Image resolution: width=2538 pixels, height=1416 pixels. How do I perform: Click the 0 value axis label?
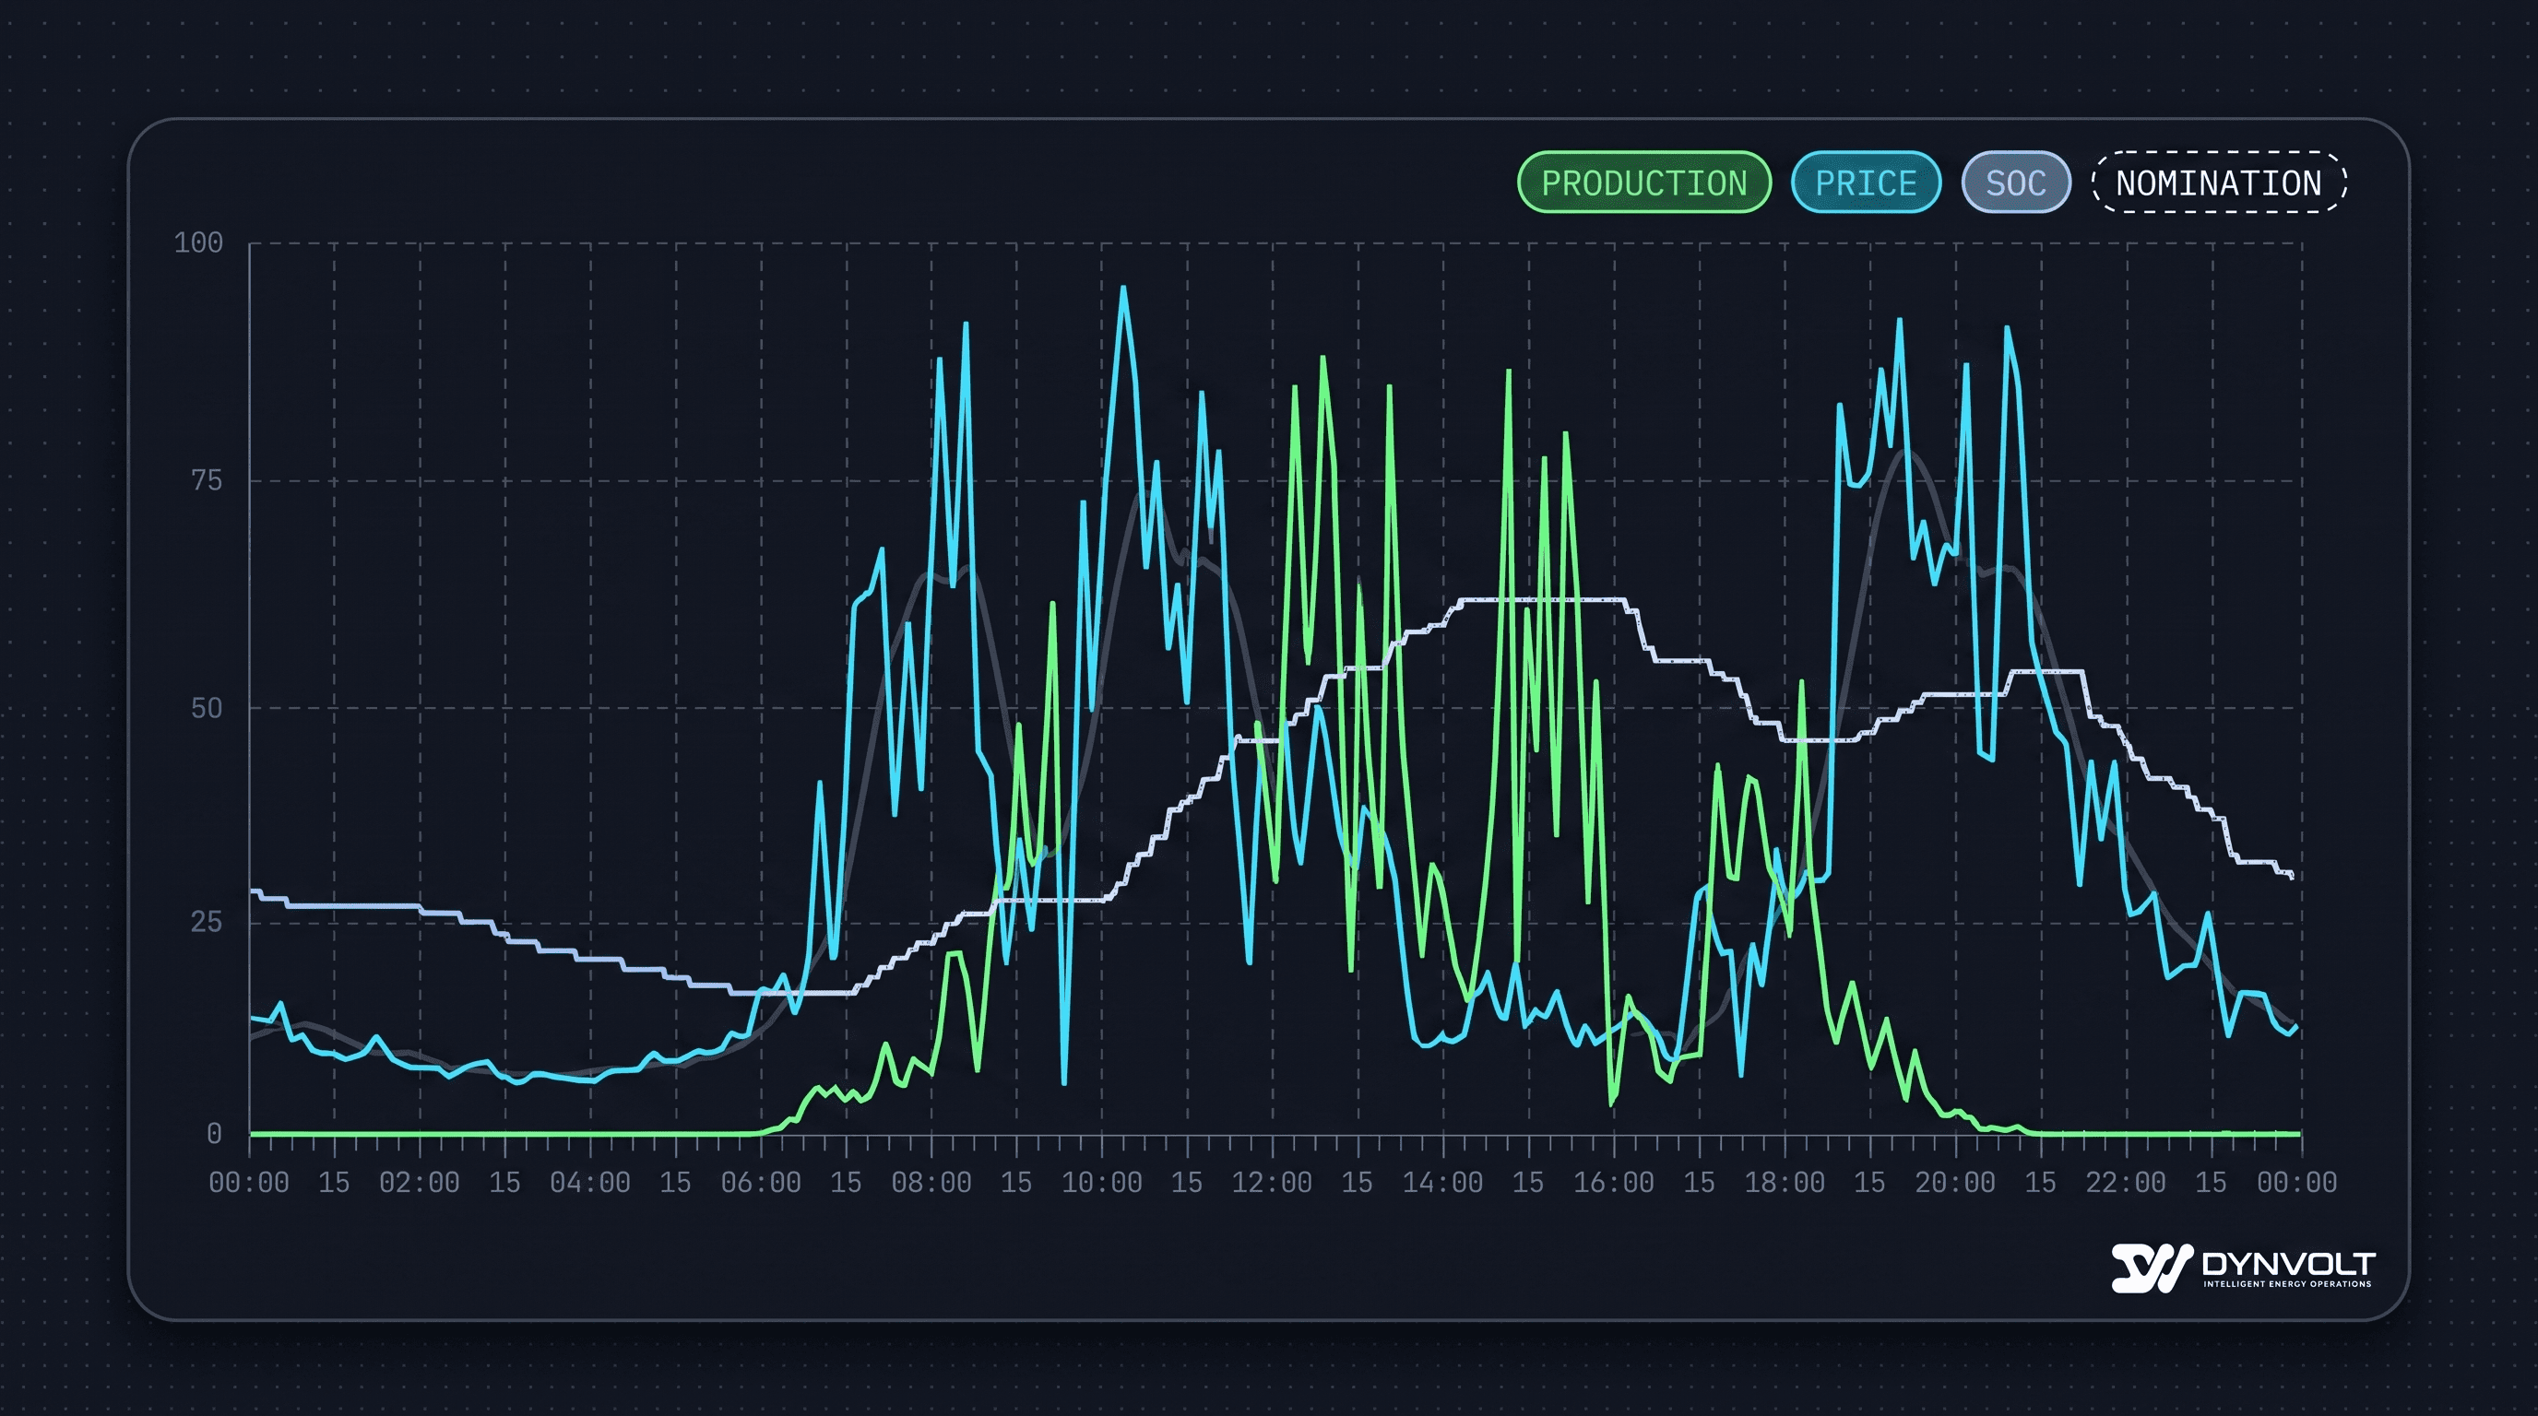click(214, 1133)
